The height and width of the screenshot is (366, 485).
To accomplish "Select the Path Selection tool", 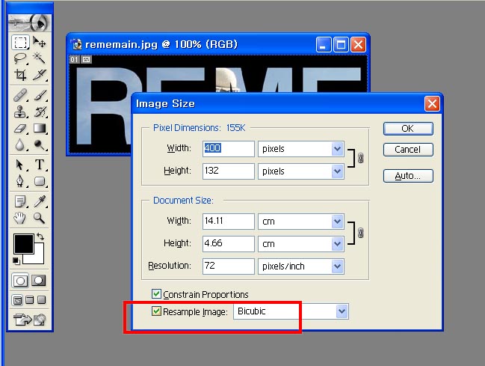I will pos(20,165).
